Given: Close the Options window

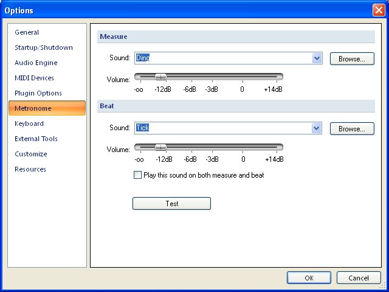Looking at the screenshot, I should click(379, 10).
